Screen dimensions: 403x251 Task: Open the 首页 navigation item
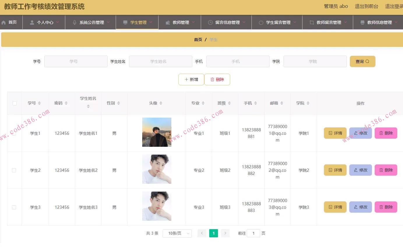pos(11,22)
